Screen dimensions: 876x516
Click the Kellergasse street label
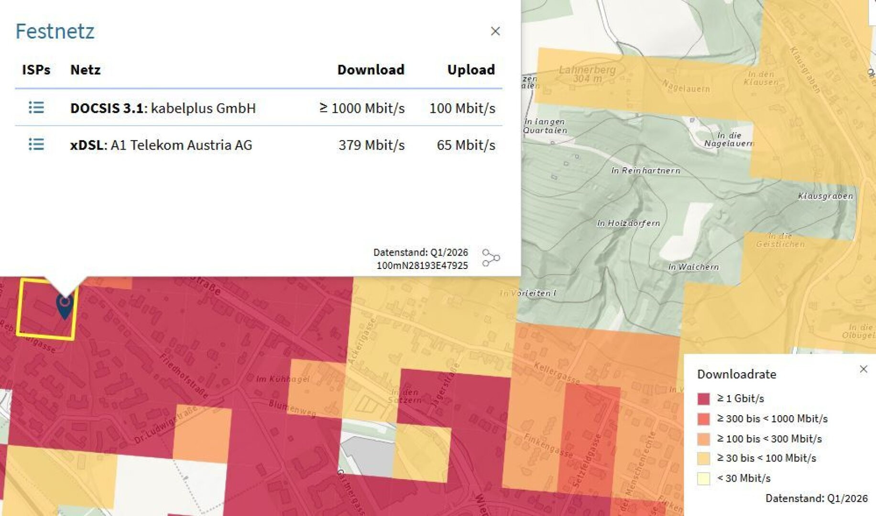(x=557, y=373)
